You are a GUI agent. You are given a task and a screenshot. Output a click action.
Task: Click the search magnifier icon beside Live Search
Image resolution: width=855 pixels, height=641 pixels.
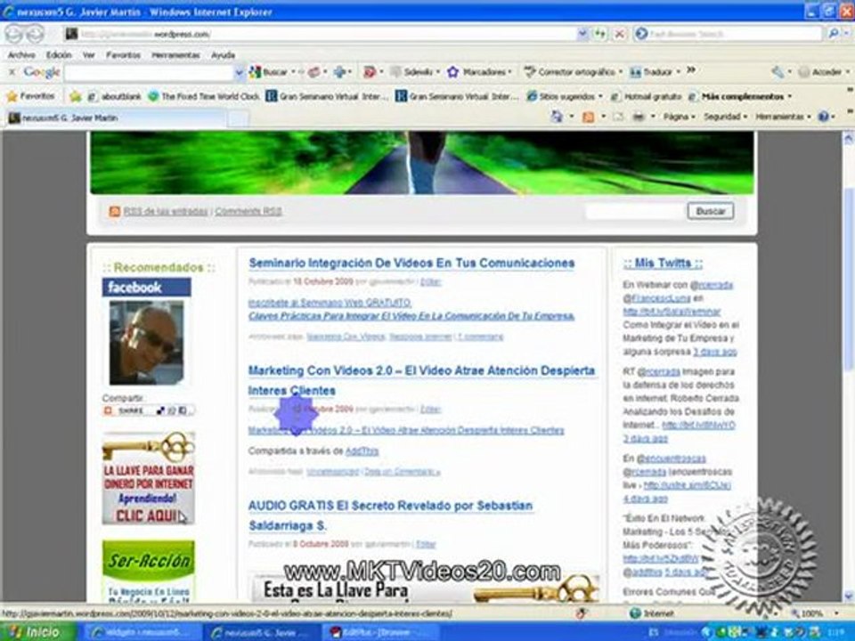833,34
